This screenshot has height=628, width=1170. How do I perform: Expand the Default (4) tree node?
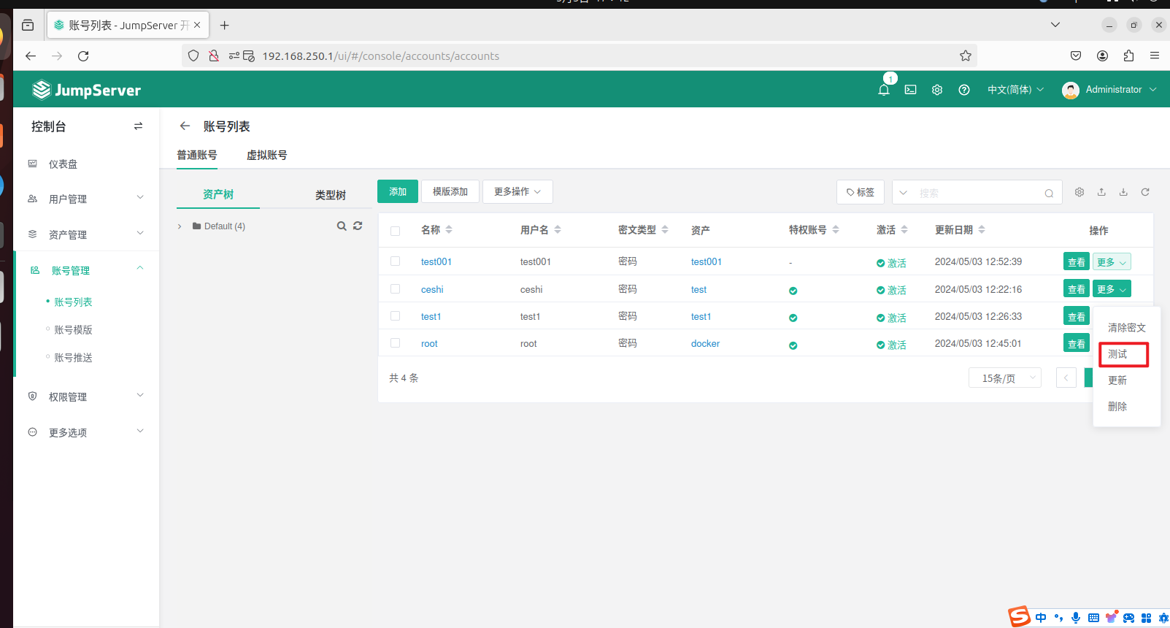tap(180, 226)
